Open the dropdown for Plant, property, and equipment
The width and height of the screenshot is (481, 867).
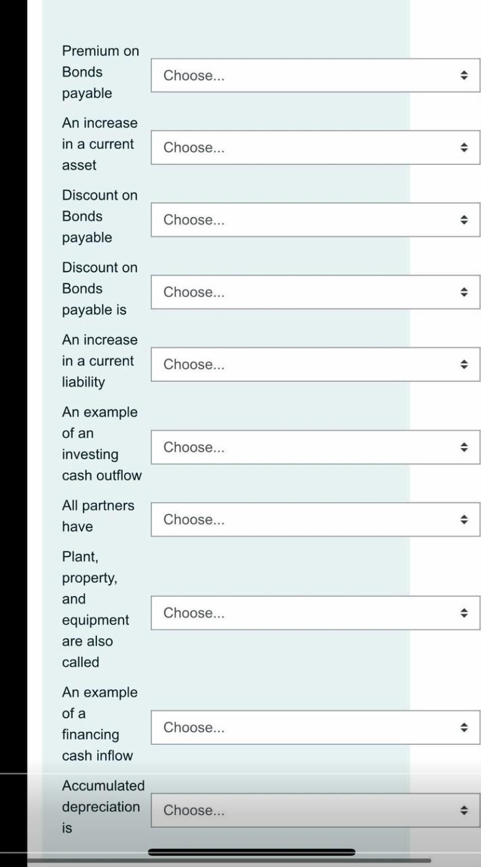pos(314,612)
